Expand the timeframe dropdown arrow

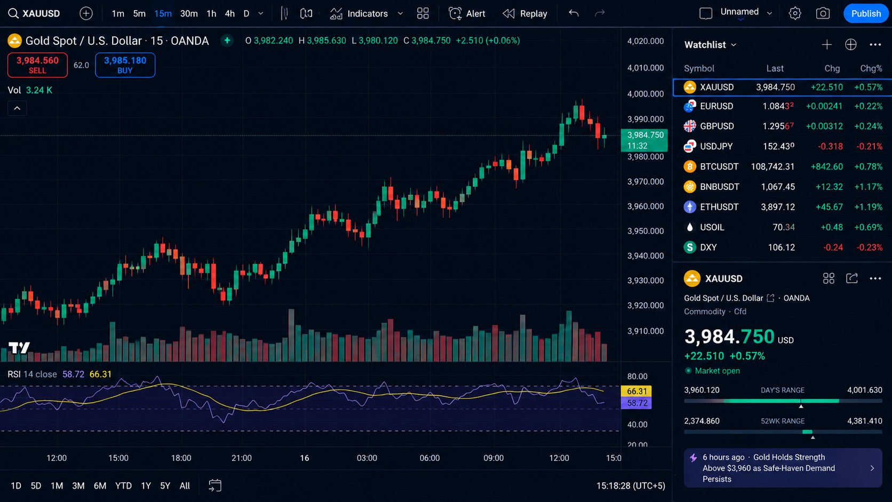click(x=261, y=13)
